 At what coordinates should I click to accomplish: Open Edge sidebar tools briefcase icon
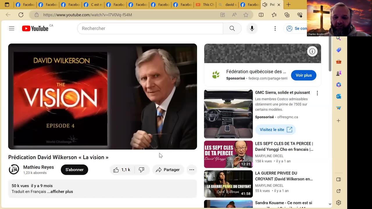tap(339, 62)
